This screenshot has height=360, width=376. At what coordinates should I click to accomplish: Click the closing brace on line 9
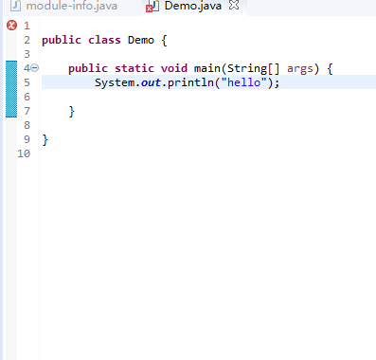(45, 139)
